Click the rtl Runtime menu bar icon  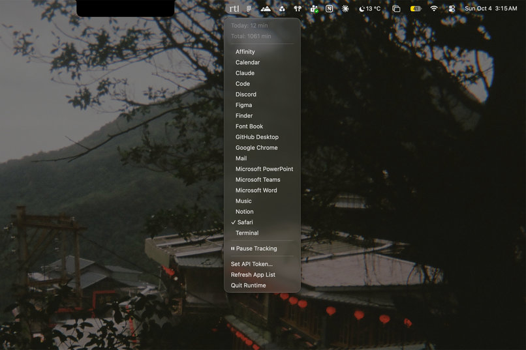pyautogui.click(x=234, y=8)
